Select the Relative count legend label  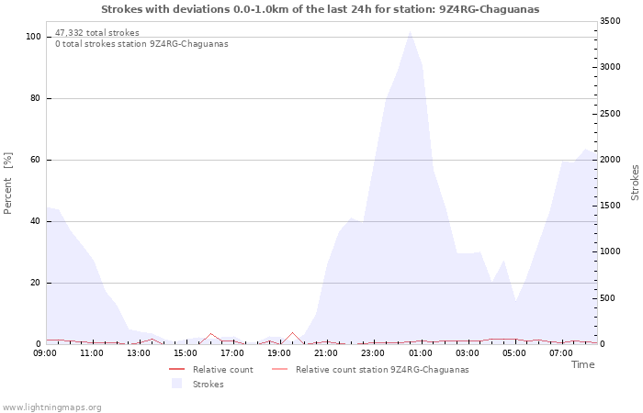(222, 369)
